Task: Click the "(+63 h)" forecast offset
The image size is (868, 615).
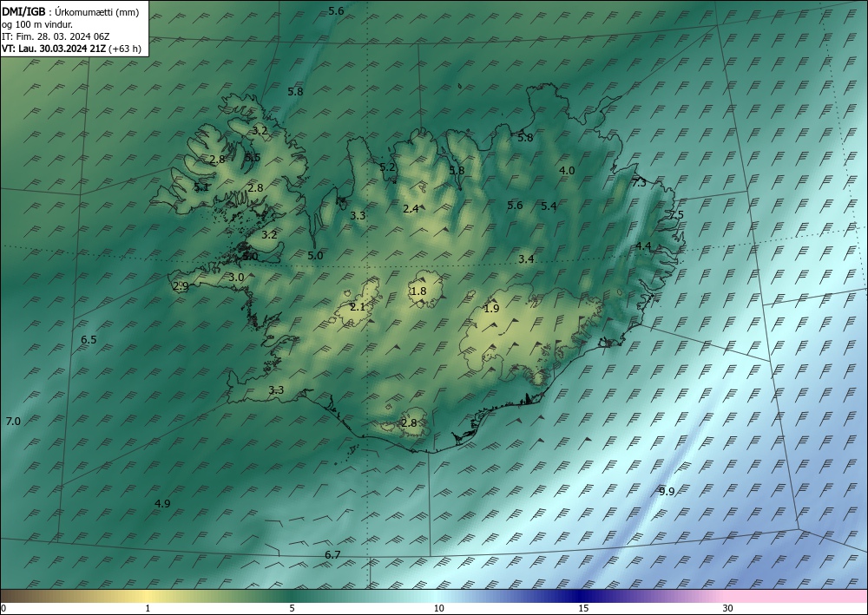Action: coord(125,49)
